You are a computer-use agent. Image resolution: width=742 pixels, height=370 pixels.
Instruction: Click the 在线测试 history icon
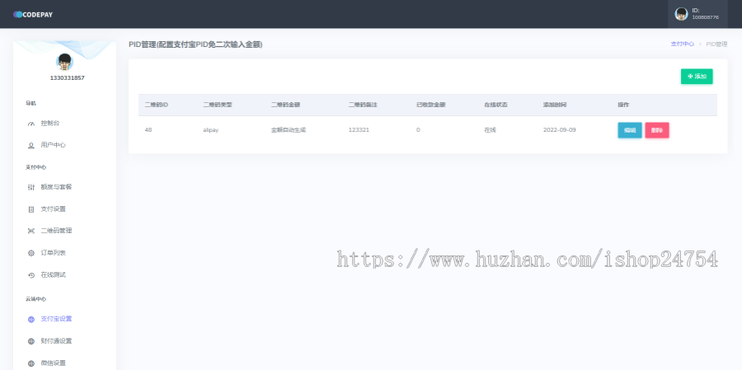pyautogui.click(x=31, y=275)
